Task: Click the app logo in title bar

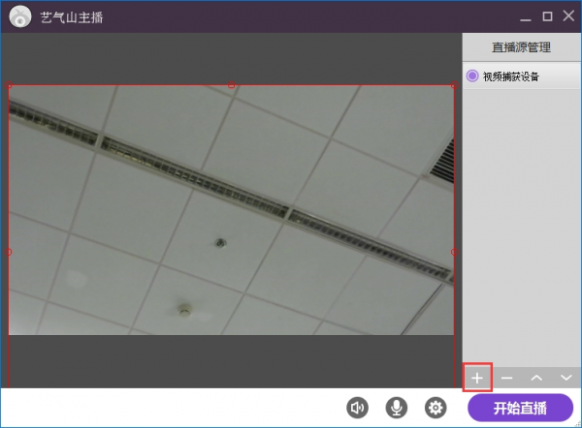Action: [x=20, y=16]
